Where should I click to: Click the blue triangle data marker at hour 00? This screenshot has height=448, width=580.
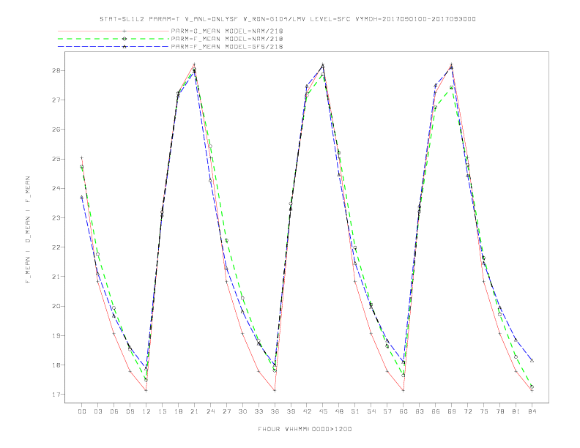(82, 198)
